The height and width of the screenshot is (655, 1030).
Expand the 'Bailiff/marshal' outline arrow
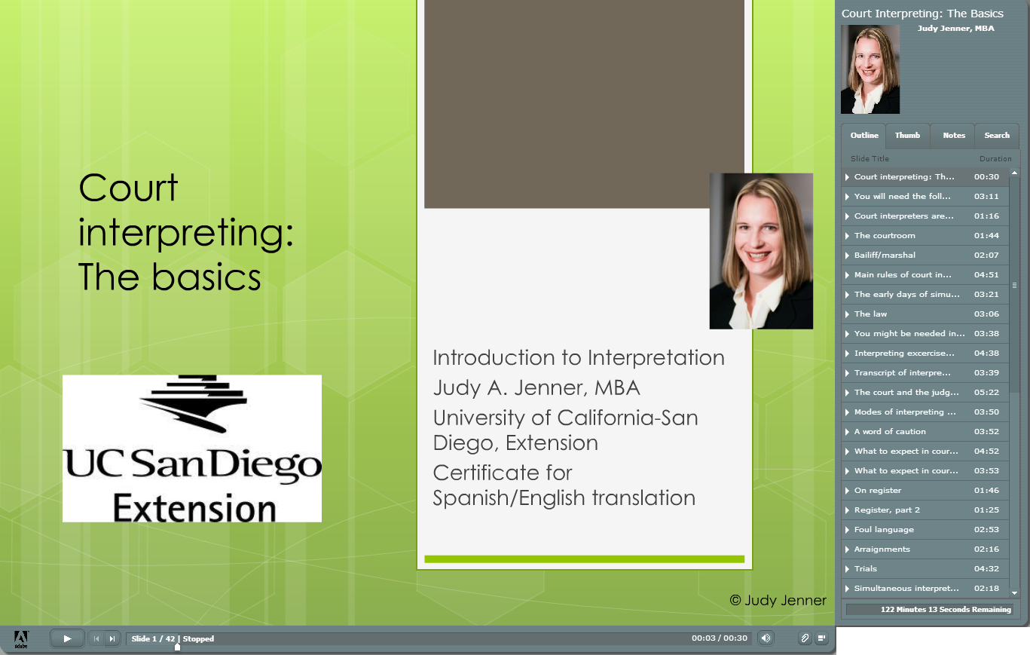848,256
